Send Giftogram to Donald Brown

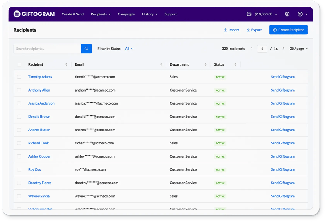tap(282, 117)
